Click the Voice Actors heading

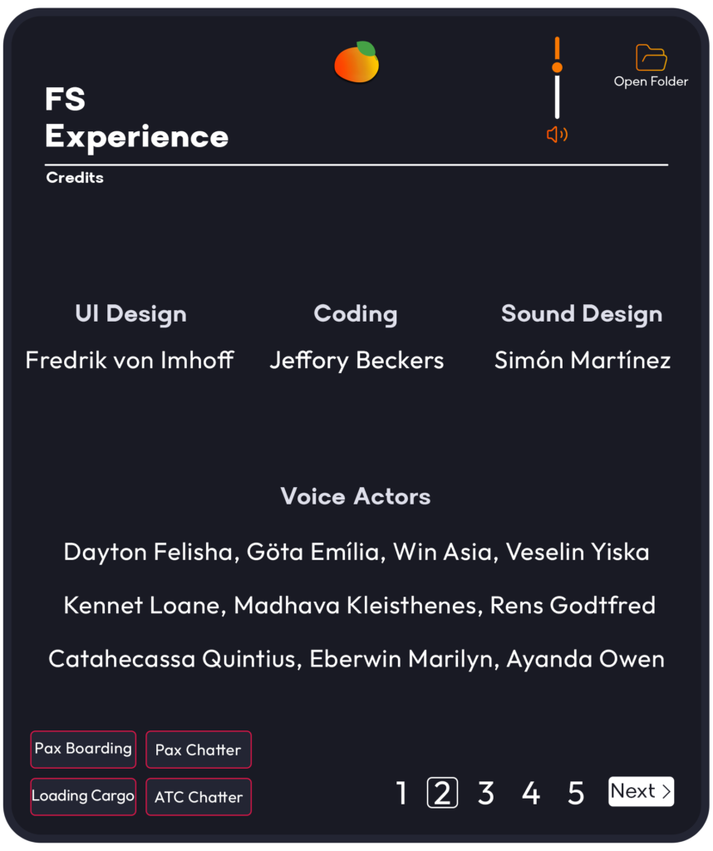356,496
